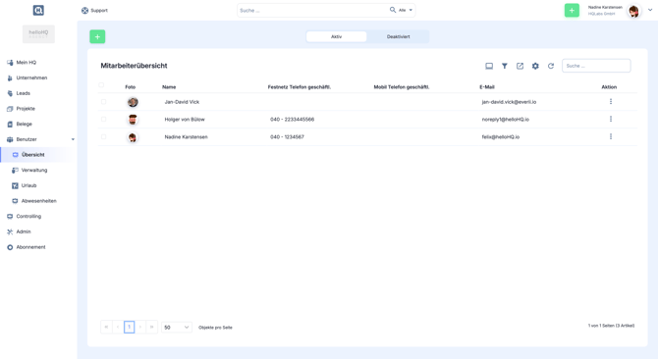This screenshot has height=359, width=658.
Task: Click email felix@helloHQ.io
Action: pos(500,137)
